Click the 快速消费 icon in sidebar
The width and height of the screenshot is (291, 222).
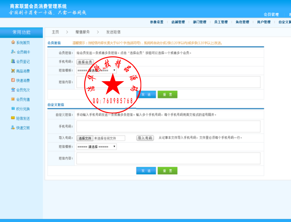tap(13, 80)
